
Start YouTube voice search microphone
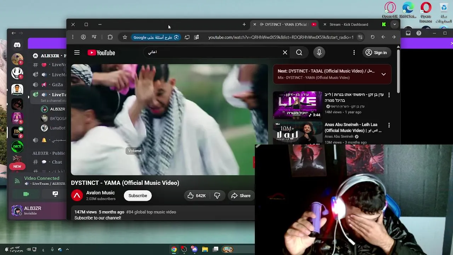pyautogui.click(x=319, y=52)
